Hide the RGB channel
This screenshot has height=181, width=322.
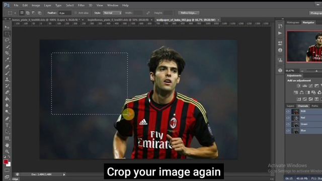[x=288, y=112]
